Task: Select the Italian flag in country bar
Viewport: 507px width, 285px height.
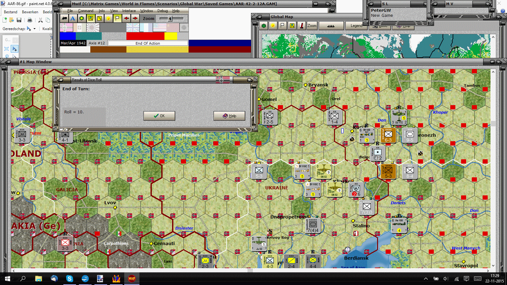Action: click(x=80, y=28)
